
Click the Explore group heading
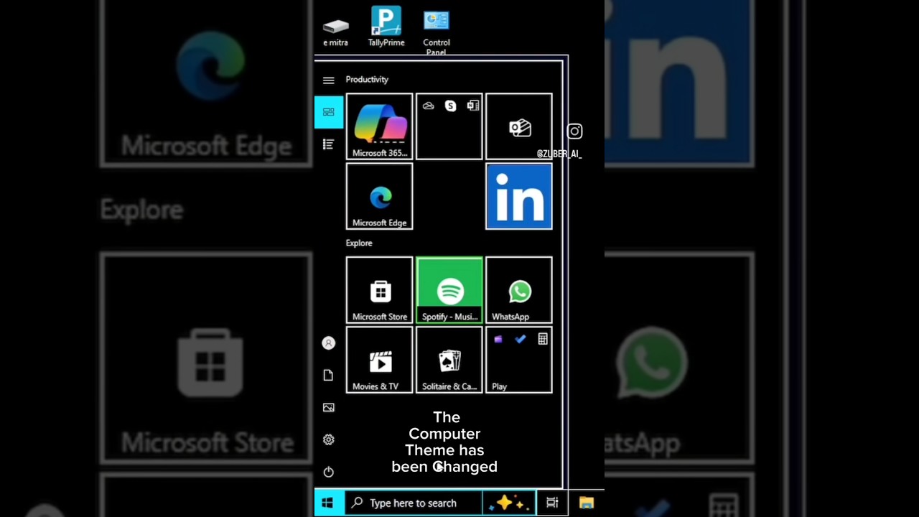click(359, 243)
